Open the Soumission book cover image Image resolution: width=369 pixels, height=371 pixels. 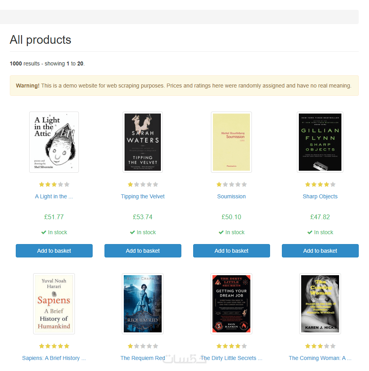(x=231, y=142)
